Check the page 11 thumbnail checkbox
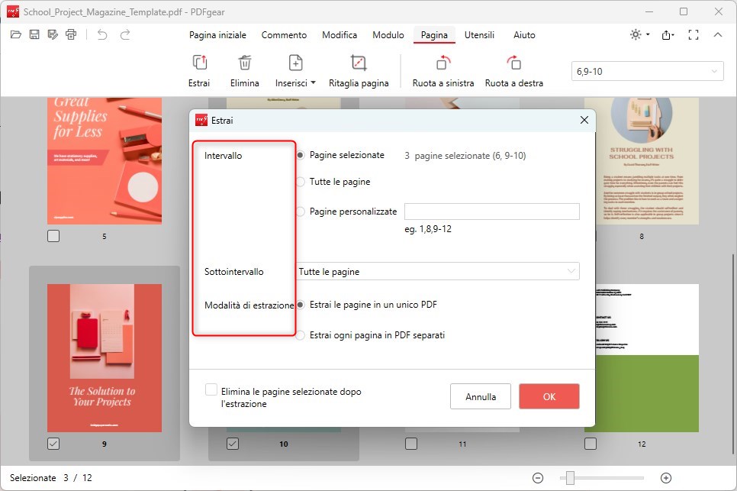Viewport: 737px width, 491px height. [x=411, y=443]
